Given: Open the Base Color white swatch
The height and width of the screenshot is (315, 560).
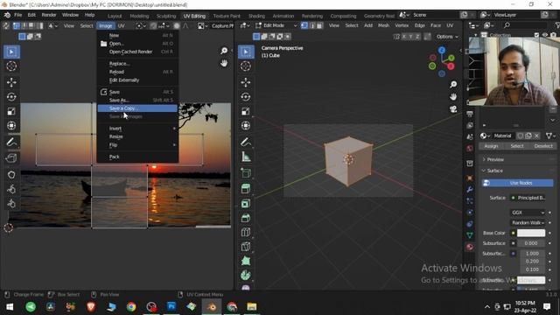Looking at the screenshot, I should (x=531, y=234).
